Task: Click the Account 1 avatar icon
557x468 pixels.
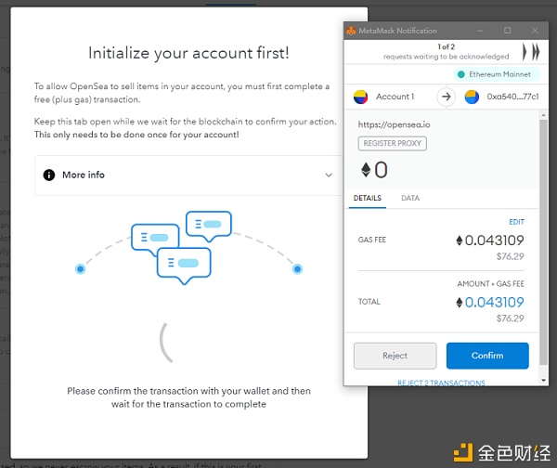Action: 360,97
